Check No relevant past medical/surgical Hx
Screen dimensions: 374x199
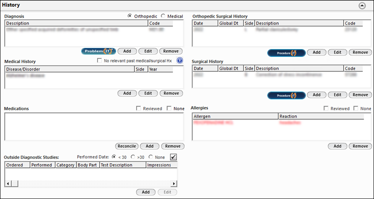pos(100,60)
